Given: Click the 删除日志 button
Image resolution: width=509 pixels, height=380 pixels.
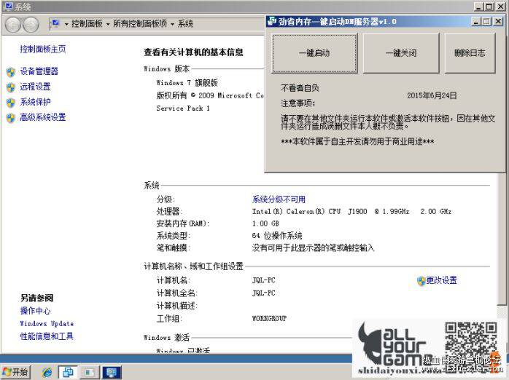Looking at the screenshot, I should click(x=470, y=53).
